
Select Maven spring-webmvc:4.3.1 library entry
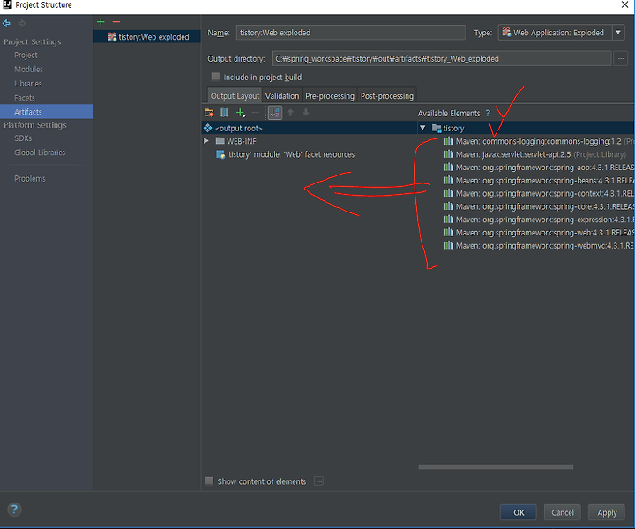[x=540, y=245]
